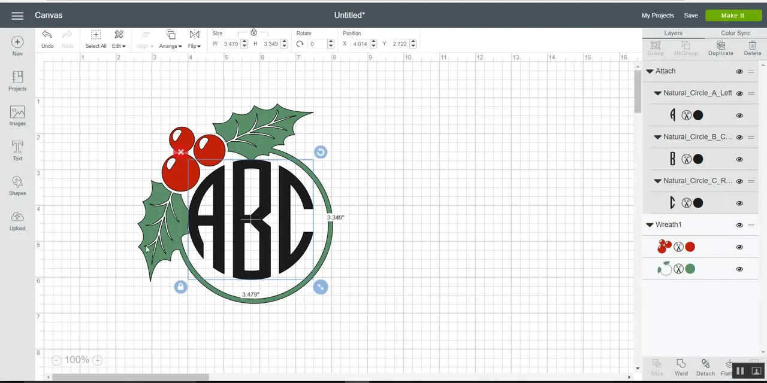The height and width of the screenshot is (383, 767).
Task: Click the Width input field
Action: (x=231, y=44)
